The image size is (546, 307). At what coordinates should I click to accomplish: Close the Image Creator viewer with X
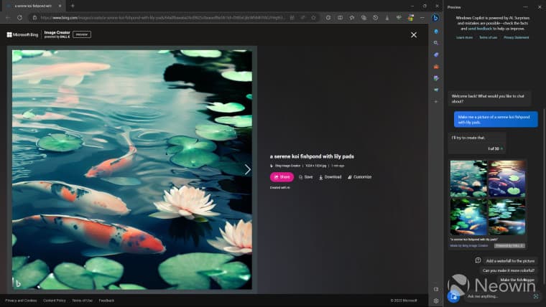413,34
